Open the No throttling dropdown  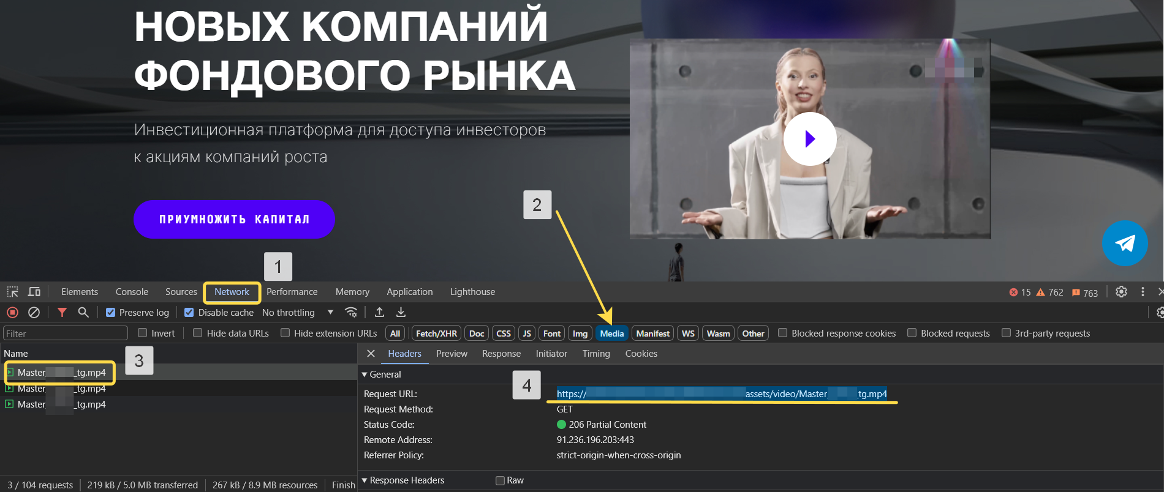tap(298, 313)
